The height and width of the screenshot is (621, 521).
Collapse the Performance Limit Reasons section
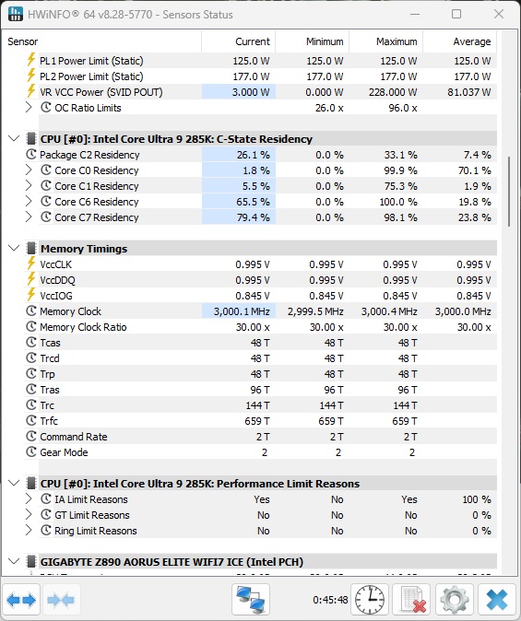(14, 483)
